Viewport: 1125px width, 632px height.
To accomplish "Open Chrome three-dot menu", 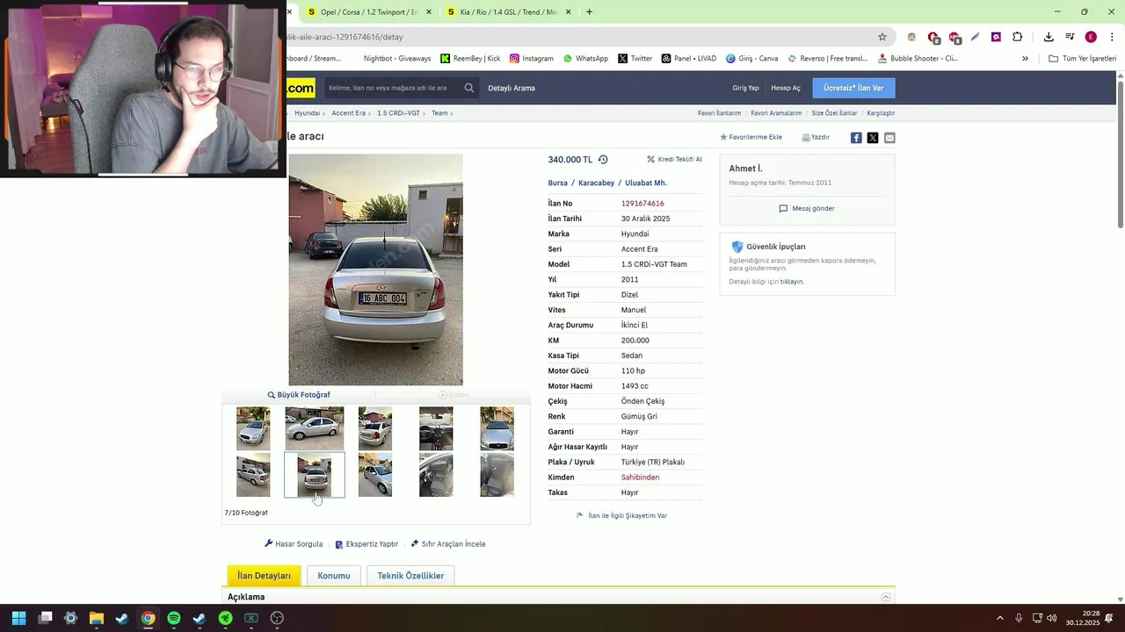I will (x=1112, y=37).
